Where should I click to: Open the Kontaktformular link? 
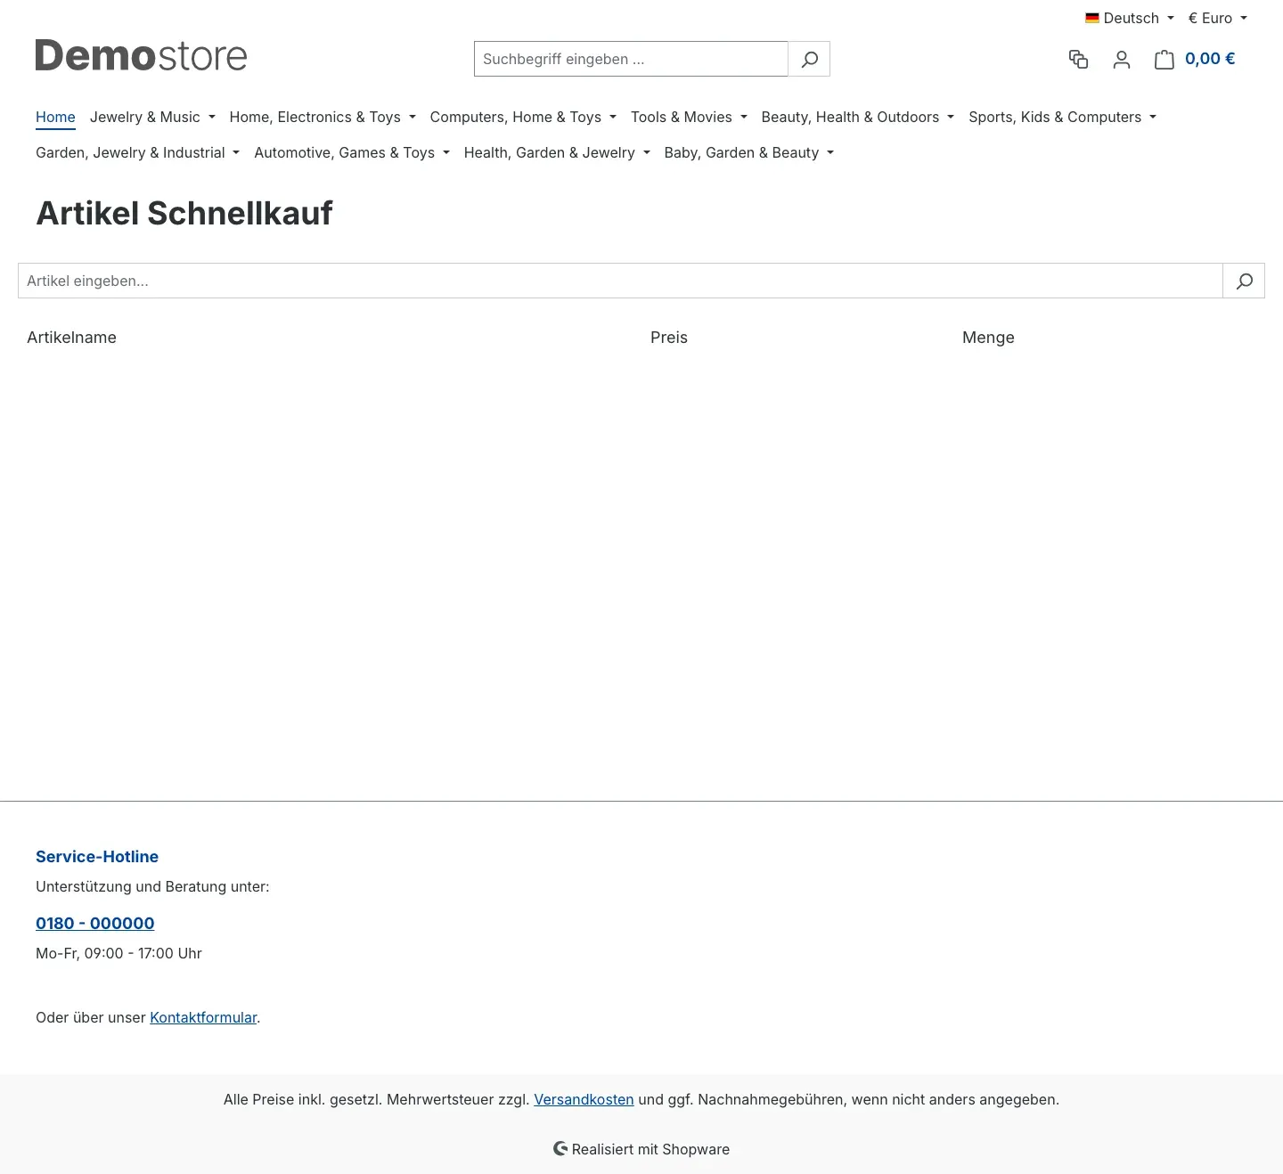pos(203,1017)
